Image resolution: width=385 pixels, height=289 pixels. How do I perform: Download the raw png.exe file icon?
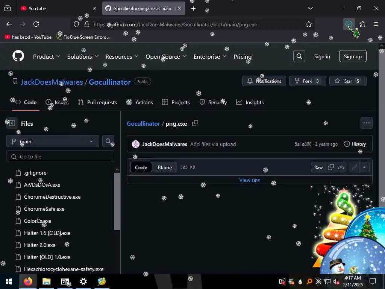pyautogui.click(x=341, y=167)
